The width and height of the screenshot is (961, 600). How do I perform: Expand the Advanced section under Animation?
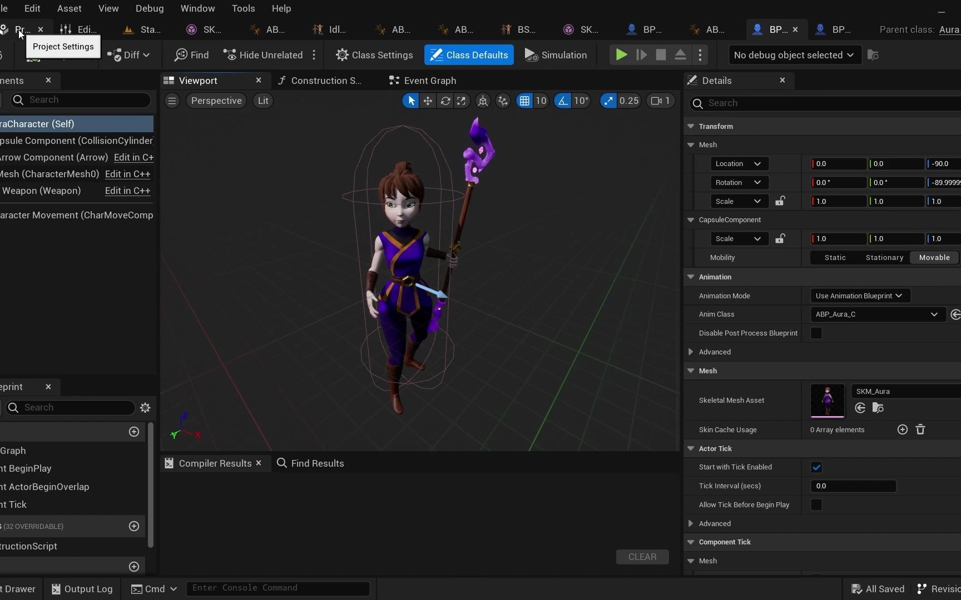coord(691,352)
